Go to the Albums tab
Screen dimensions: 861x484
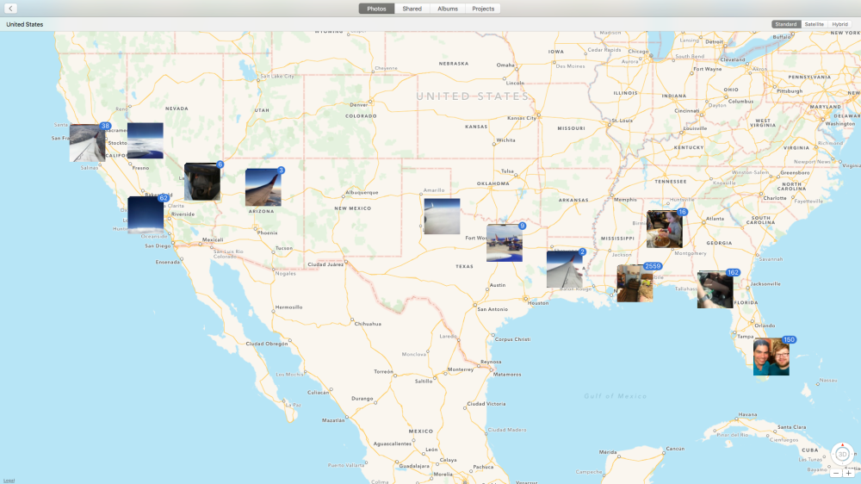coord(448,9)
